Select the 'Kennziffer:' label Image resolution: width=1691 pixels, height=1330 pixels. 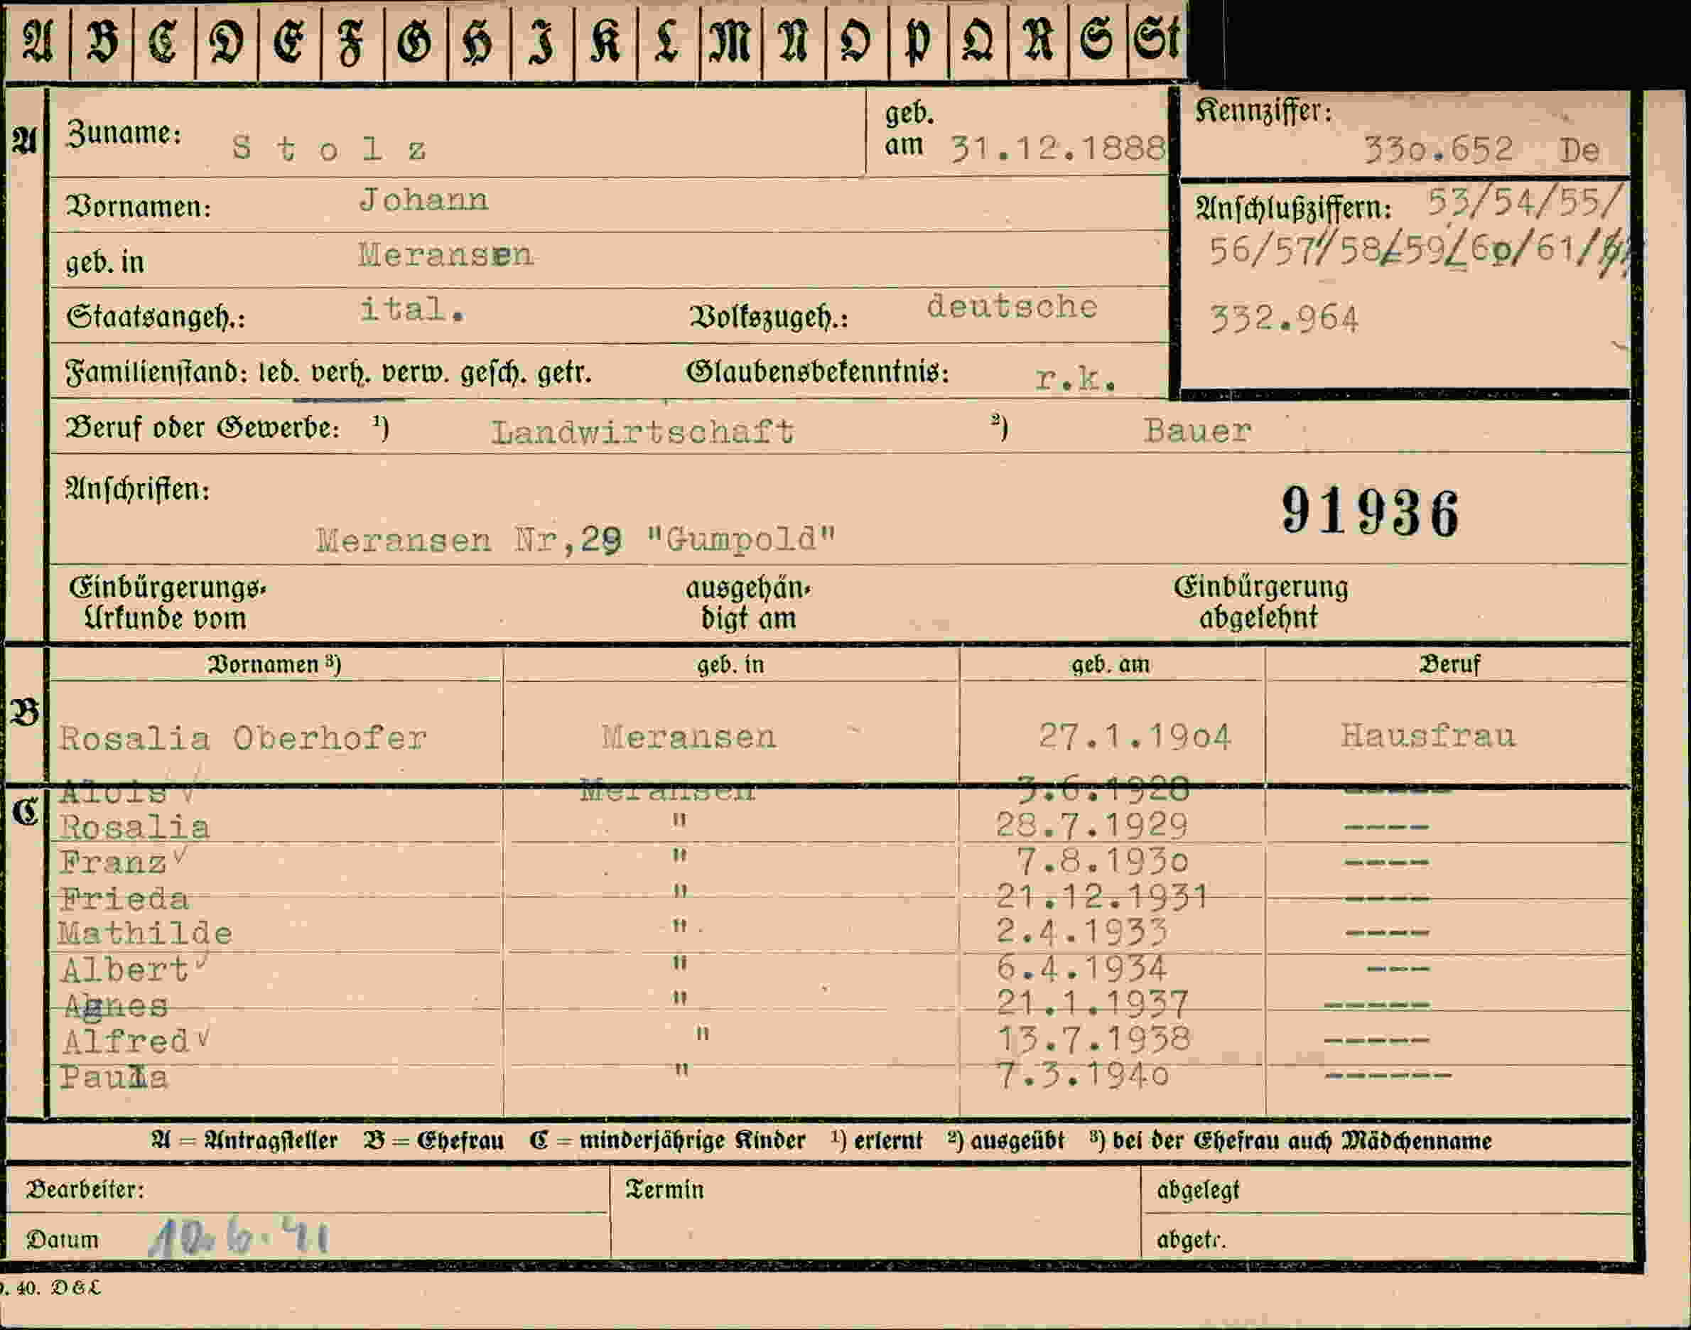[x=1263, y=112]
